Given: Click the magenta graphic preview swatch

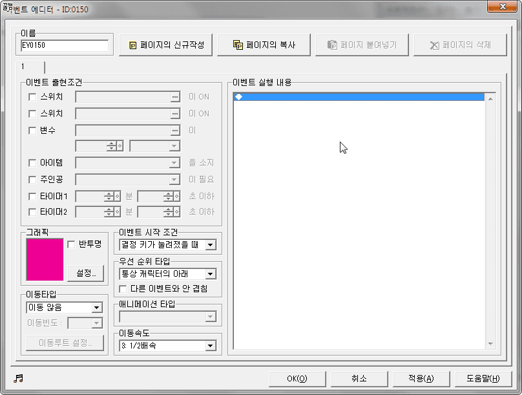Looking at the screenshot, I should 45,260.
